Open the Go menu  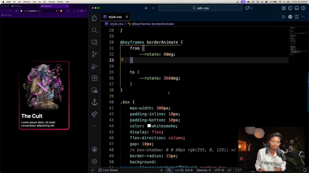click(40, 2)
